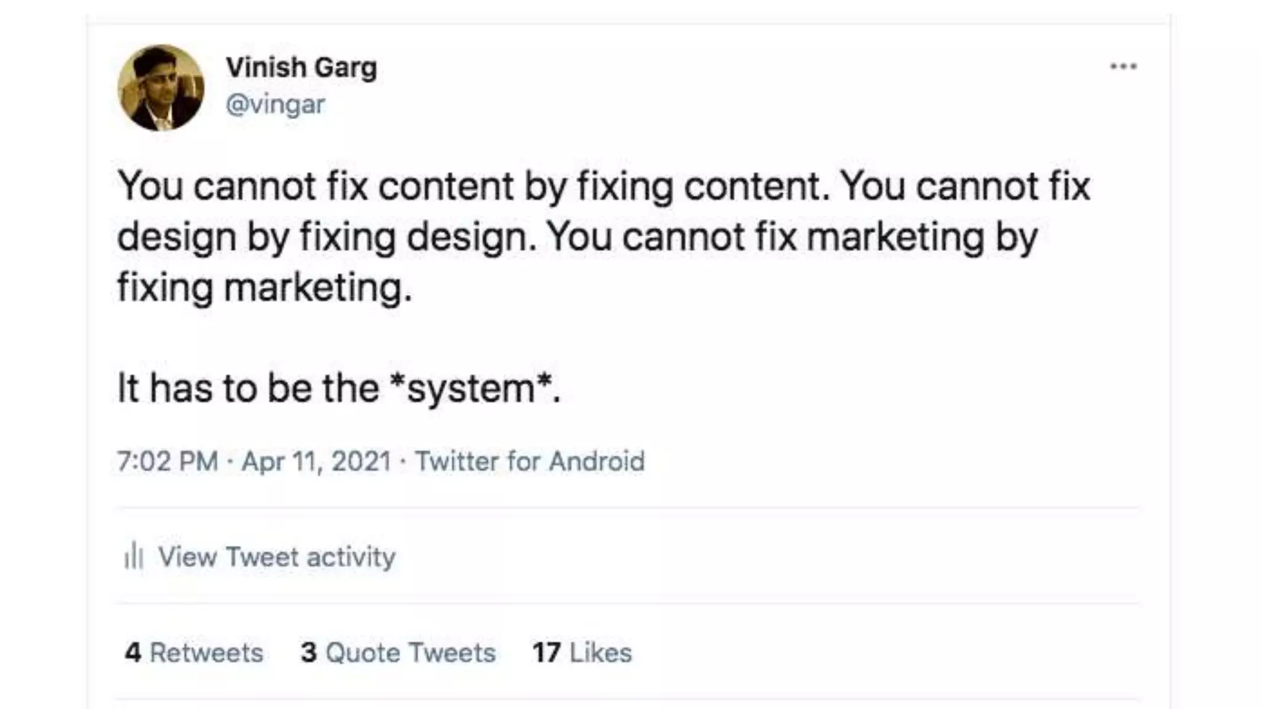Open the Twitter for Android source link
The image size is (1262, 709).
click(x=530, y=461)
